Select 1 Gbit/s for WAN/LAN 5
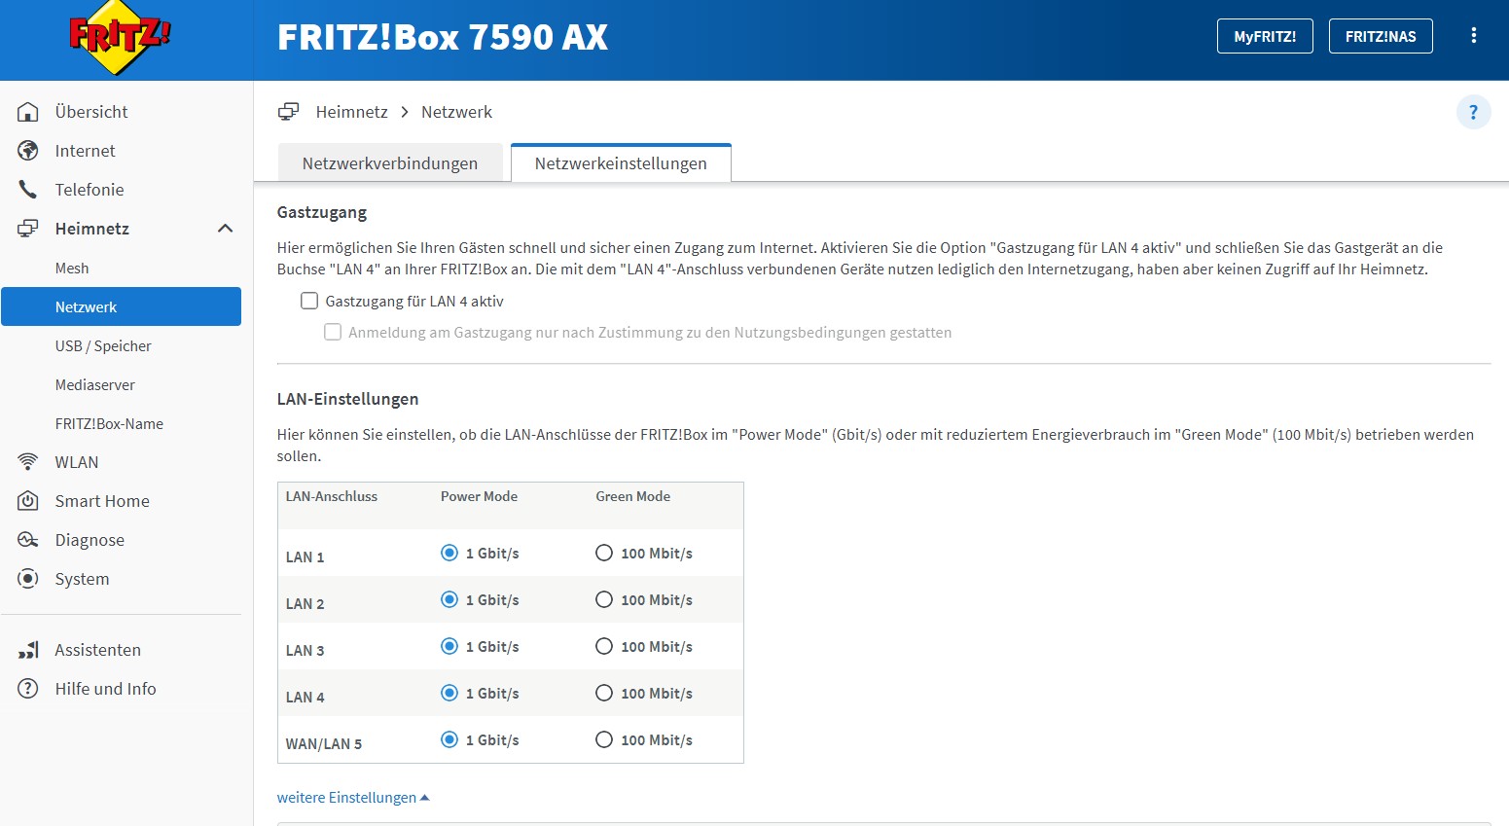Screen dimensions: 1509x826 [449, 739]
